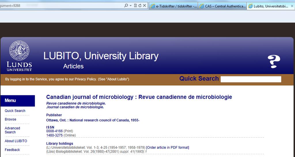Click the 'Journal canadien de microbiologie.' subtitle
Image resolution: width=295 pixels, height=157 pixels.
tap(75, 107)
